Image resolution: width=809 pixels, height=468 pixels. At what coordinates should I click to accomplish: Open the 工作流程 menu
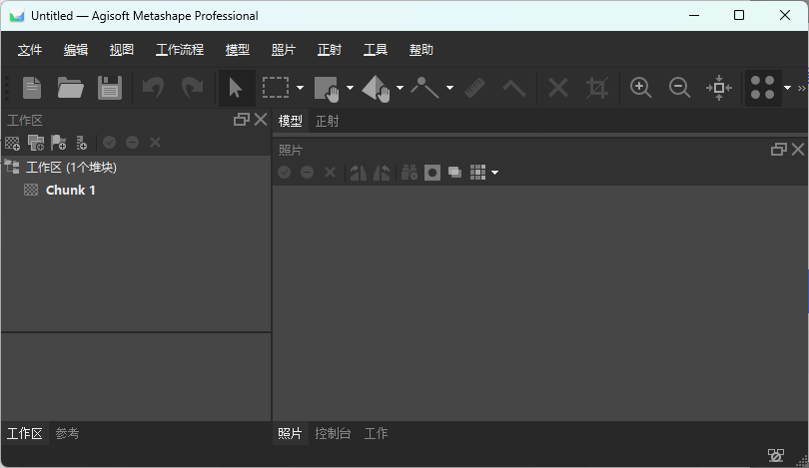[x=180, y=50]
